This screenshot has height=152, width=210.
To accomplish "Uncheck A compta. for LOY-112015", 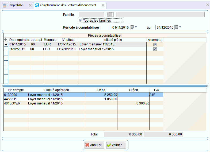I will pos(155,44).
